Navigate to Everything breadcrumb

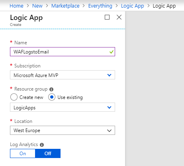point(100,6)
